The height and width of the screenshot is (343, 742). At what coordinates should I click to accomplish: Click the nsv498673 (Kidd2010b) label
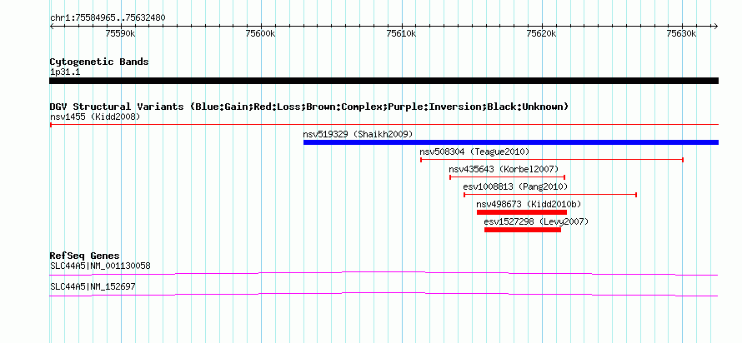(529, 204)
